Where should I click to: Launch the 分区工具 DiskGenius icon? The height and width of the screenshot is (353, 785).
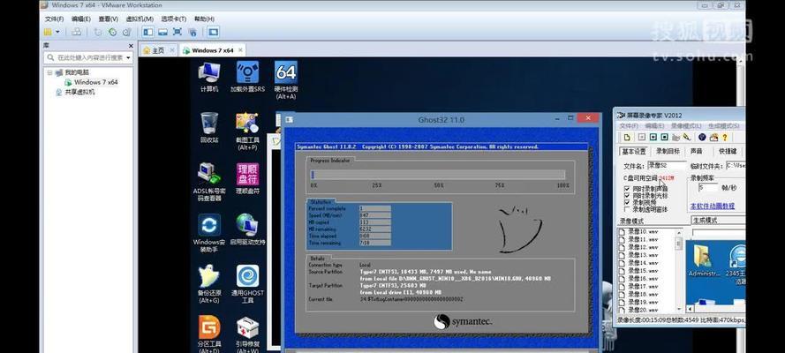tap(208, 332)
